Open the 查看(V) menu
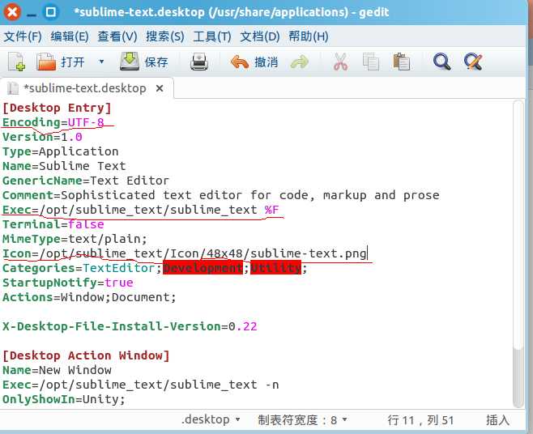The width and height of the screenshot is (533, 434). pos(117,36)
